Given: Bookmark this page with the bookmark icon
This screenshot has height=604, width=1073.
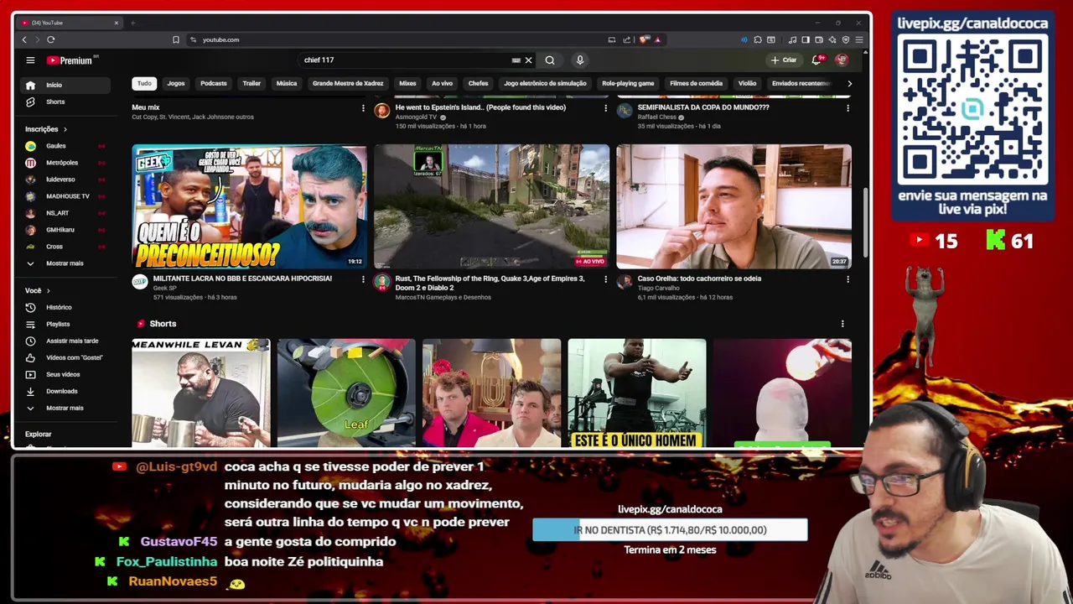Looking at the screenshot, I should [x=176, y=39].
